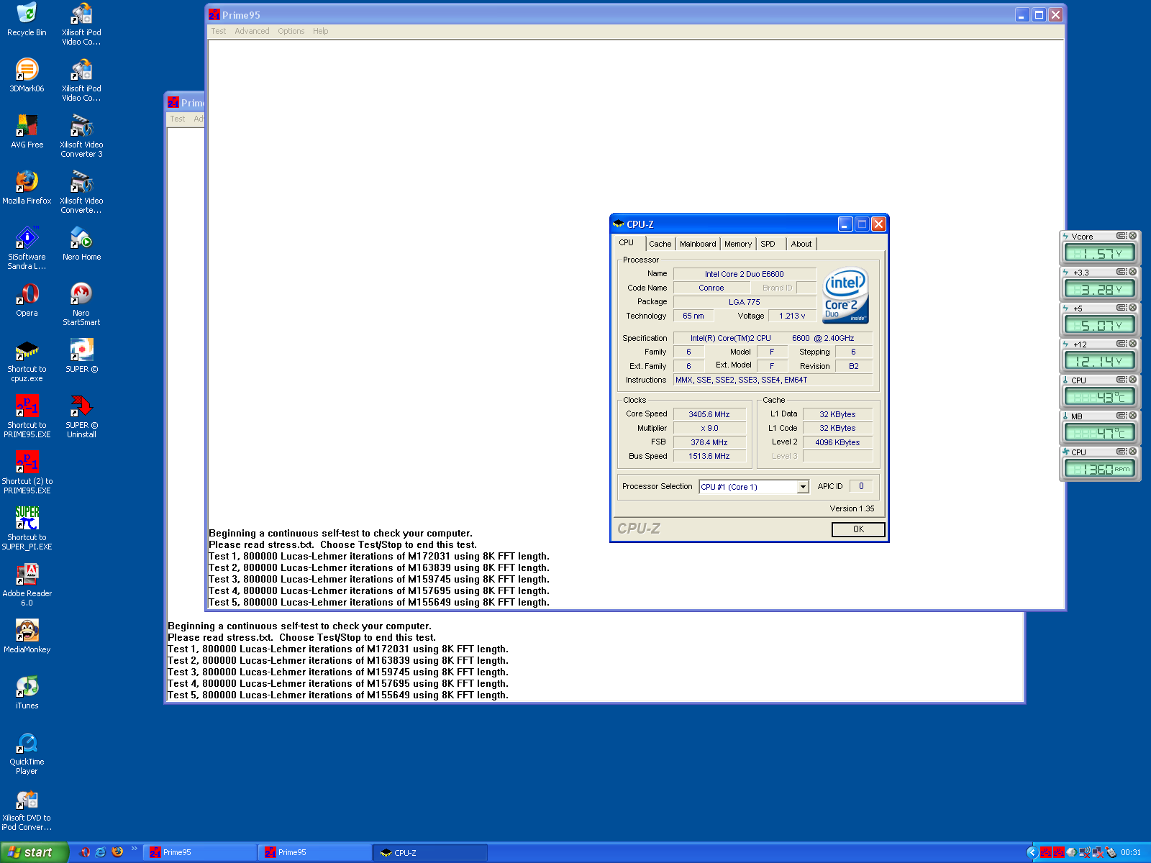Open Advanced menu in front Prime95 window
Viewport: 1151px width, 863px height.
click(x=252, y=31)
